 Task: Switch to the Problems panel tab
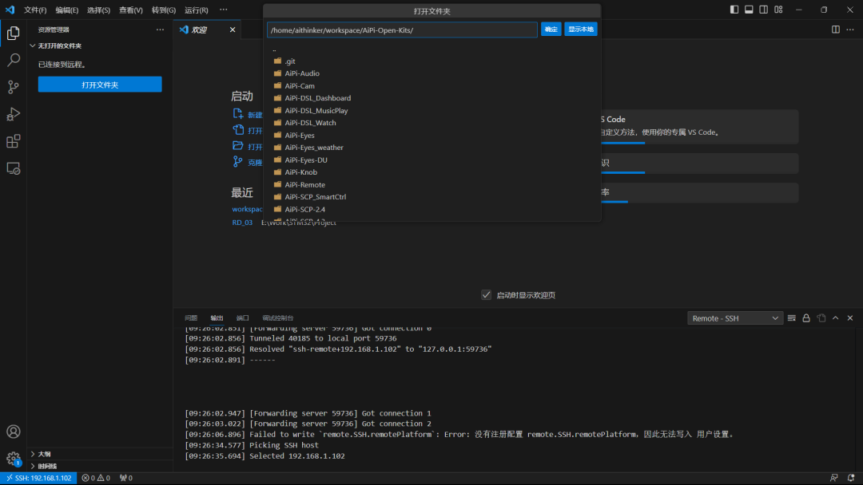pyautogui.click(x=191, y=318)
